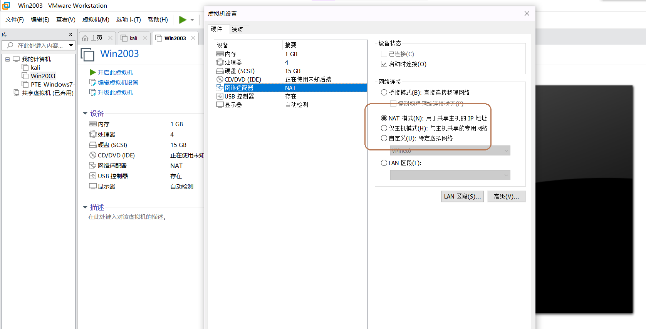Collapse the 设备 section on the VM page
This screenshot has width=646, height=329.
[85, 114]
